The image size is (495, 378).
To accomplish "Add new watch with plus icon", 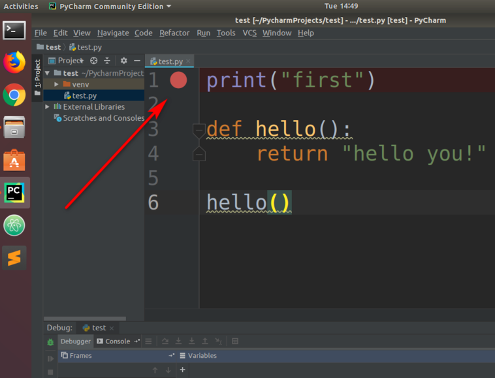I will pos(182,370).
